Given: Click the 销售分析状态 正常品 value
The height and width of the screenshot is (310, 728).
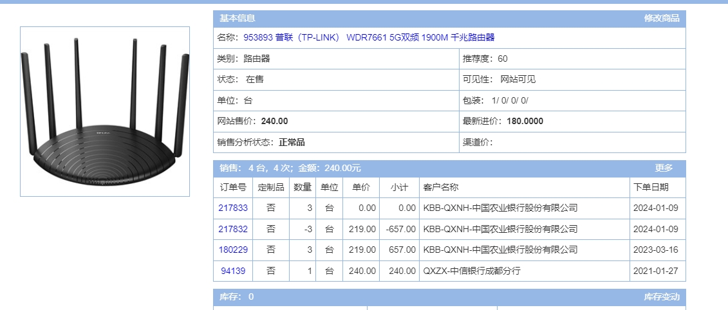Looking at the screenshot, I should pos(292,143).
